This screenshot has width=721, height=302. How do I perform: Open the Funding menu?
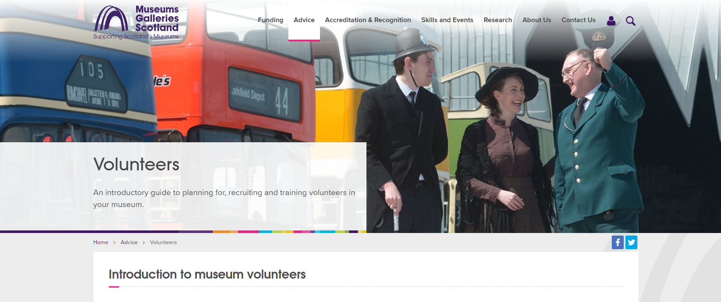click(x=270, y=20)
